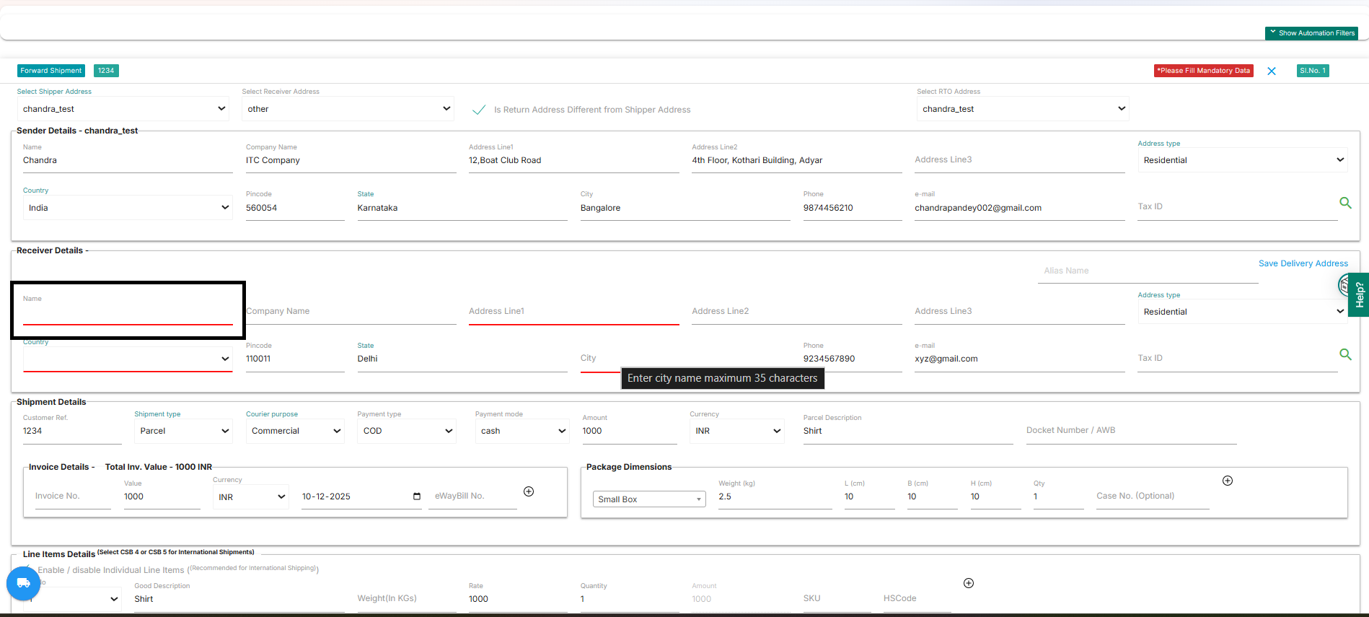Viewport: 1369px width, 617px height.
Task: Click Show Automation Filters button
Action: click(1312, 33)
